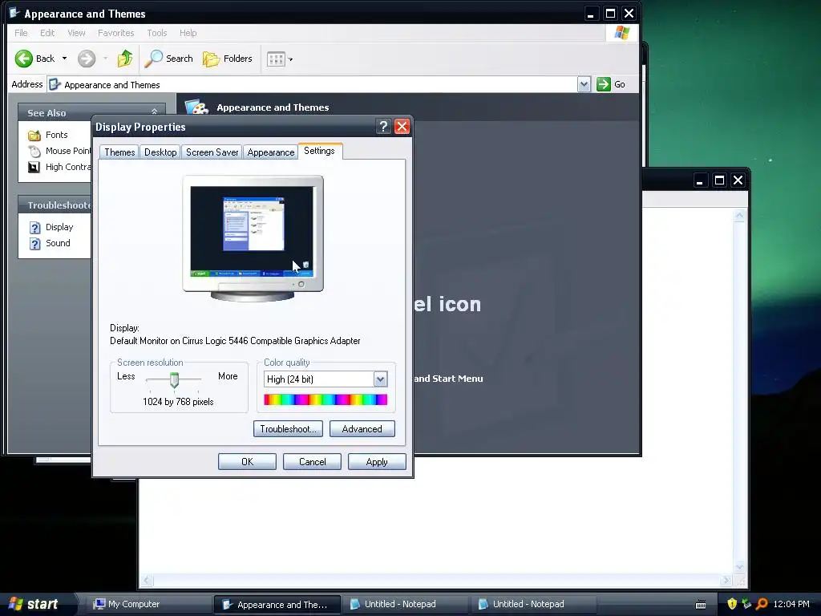
Task: Select the Settings tab
Action: 319,151
